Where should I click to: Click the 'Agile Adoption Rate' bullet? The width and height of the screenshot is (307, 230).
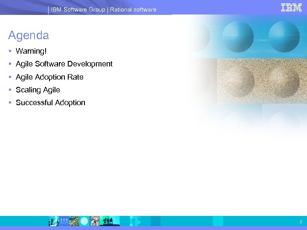point(49,77)
